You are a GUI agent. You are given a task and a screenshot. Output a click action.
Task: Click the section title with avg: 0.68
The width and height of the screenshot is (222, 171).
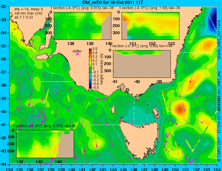141,46
